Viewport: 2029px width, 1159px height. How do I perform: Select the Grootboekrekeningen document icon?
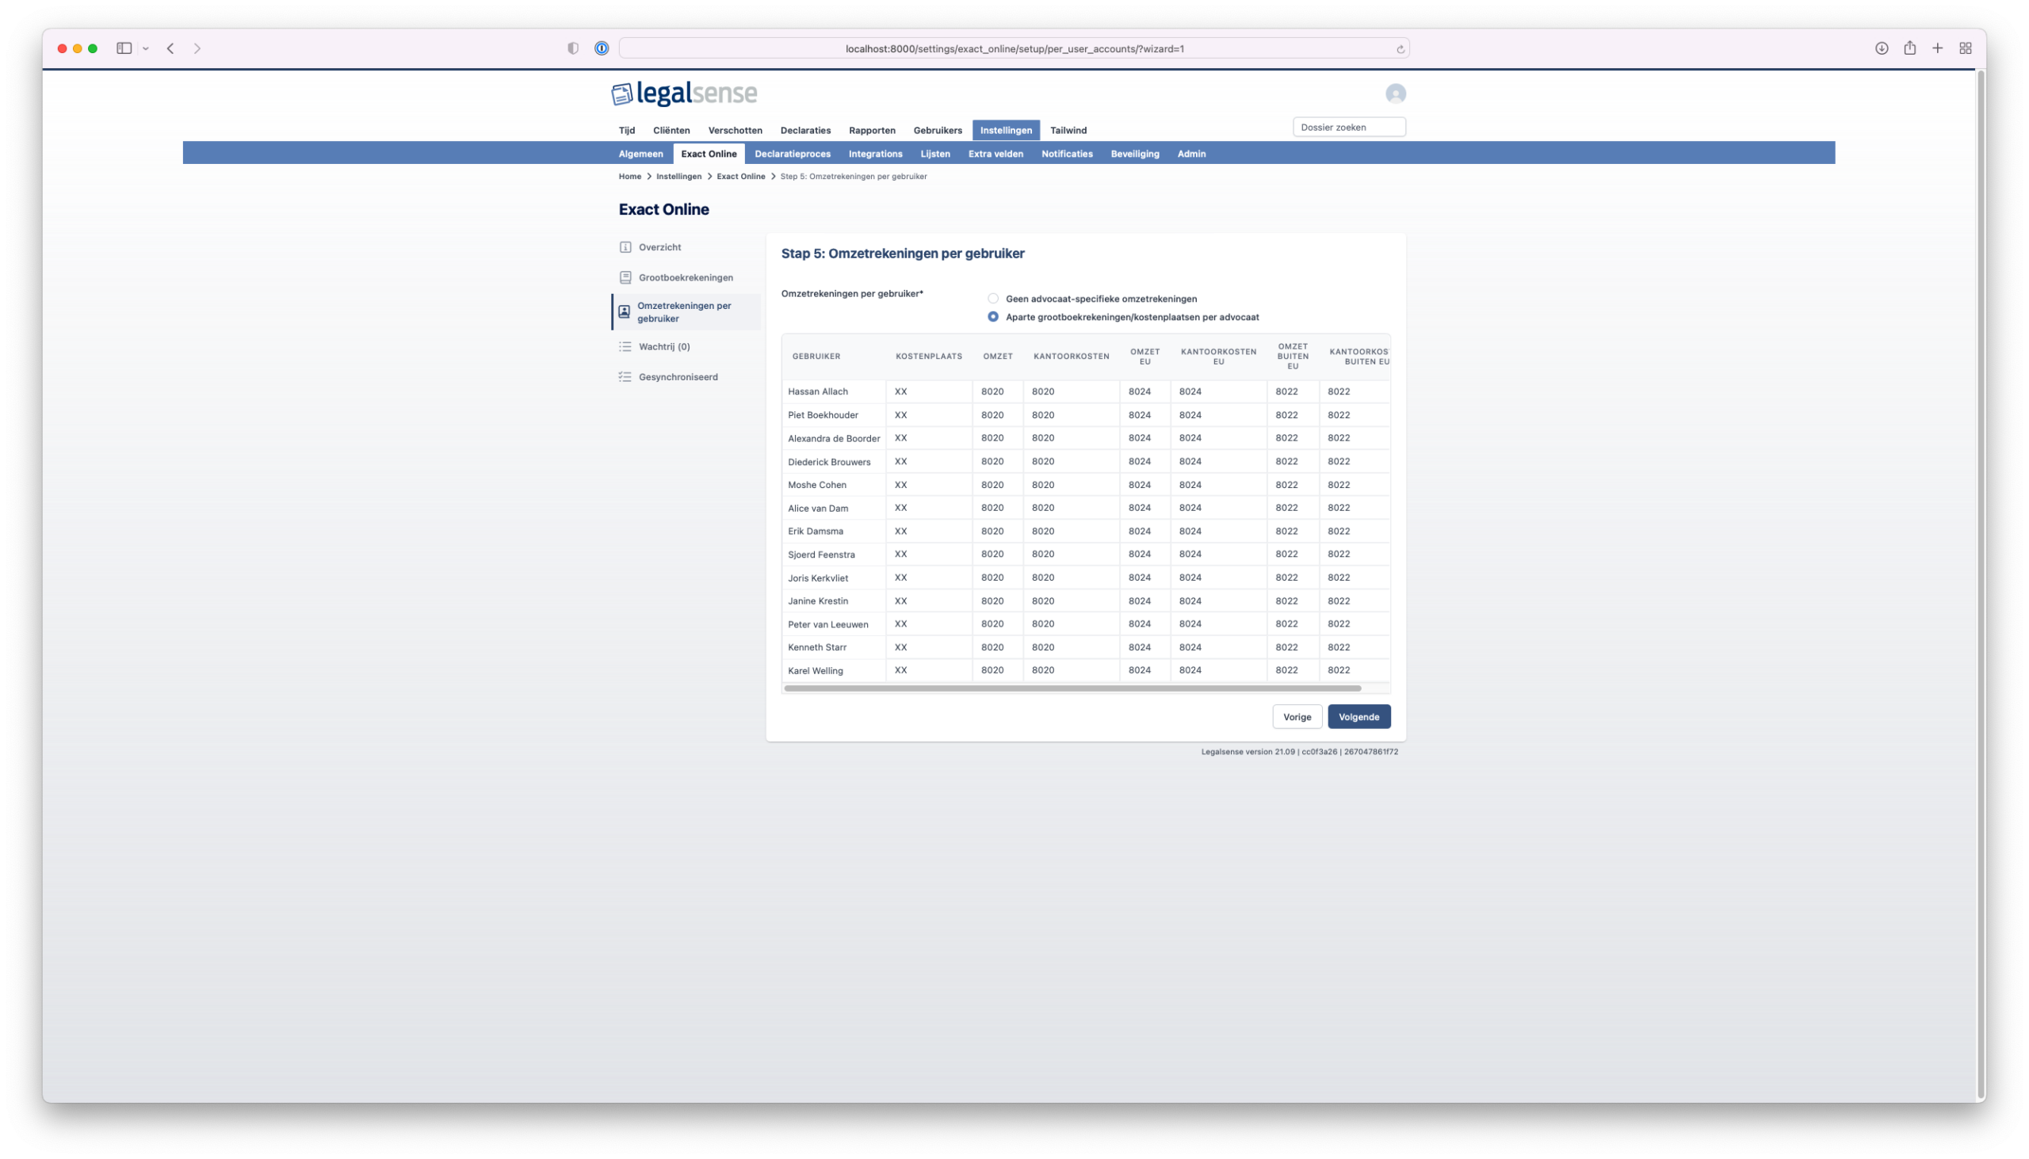click(625, 277)
